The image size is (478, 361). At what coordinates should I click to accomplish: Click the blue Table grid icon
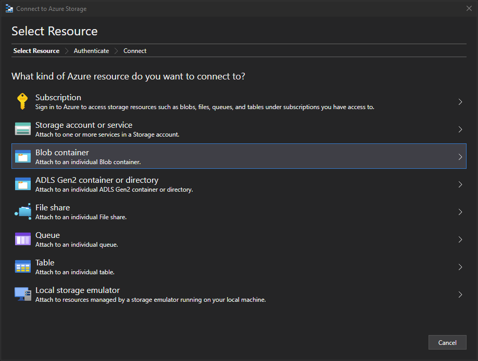point(23,266)
